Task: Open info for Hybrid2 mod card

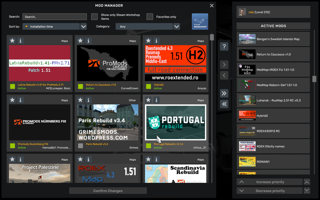Action: (156, 40)
